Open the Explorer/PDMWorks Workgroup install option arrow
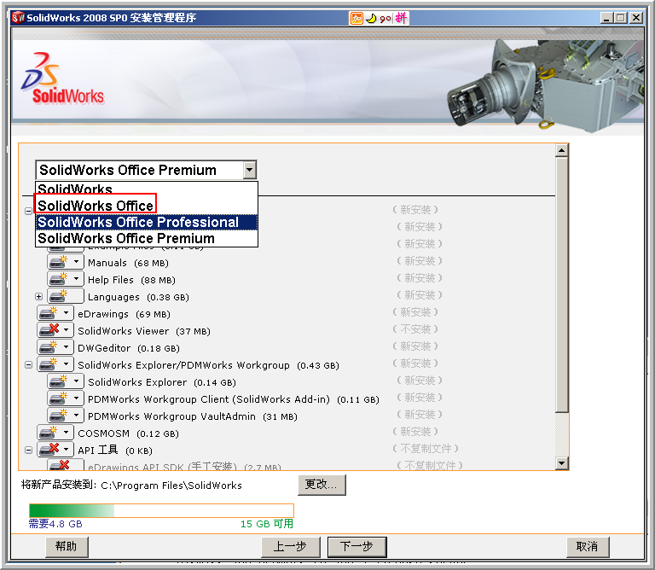 tap(66, 364)
